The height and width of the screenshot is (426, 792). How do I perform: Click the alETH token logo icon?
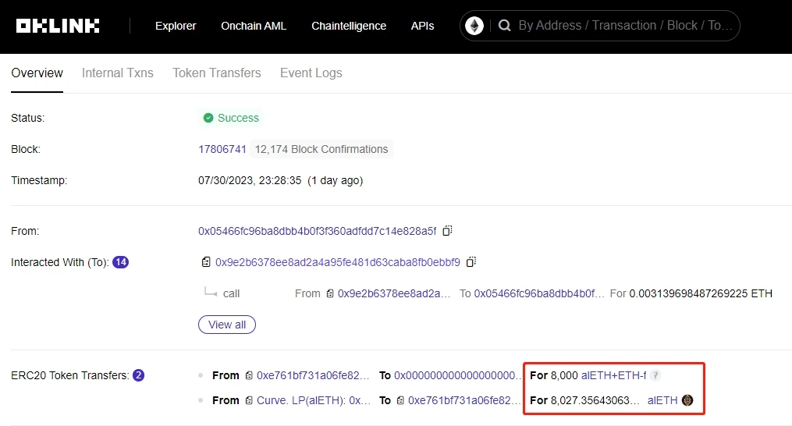pyautogui.click(x=687, y=400)
